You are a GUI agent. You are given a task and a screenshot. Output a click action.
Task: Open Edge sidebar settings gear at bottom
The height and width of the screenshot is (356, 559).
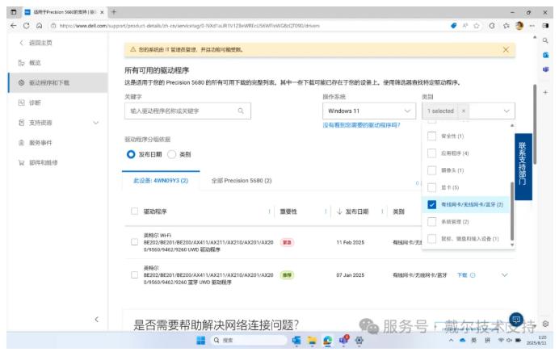tap(545, 324)
